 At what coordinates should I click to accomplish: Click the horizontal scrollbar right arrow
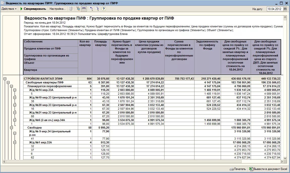282,162
